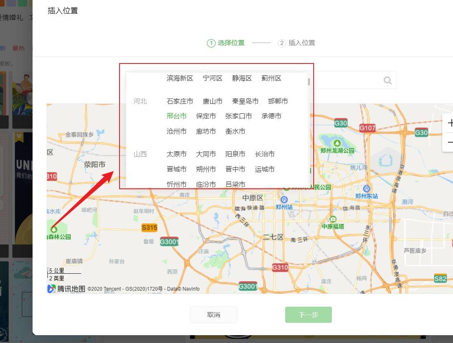Choose 张家口市 from the city dropdown
Viewport: 453px width, 343px height.
click(x=238, y=116)
